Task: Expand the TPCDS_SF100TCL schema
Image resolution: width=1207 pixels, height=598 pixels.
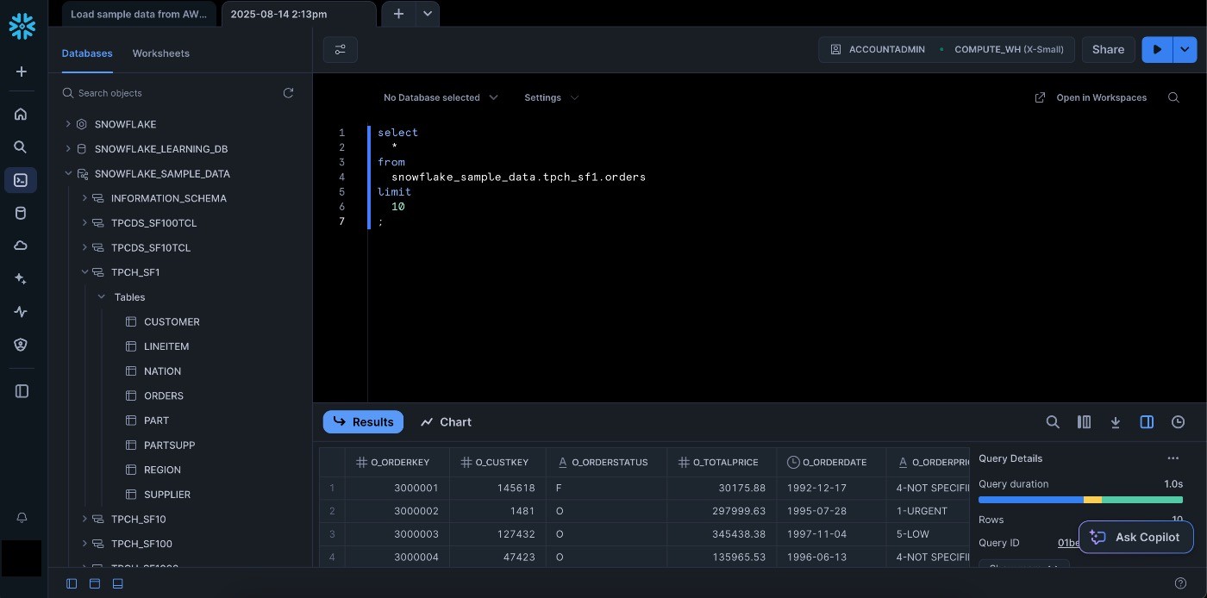Action: 84,223
